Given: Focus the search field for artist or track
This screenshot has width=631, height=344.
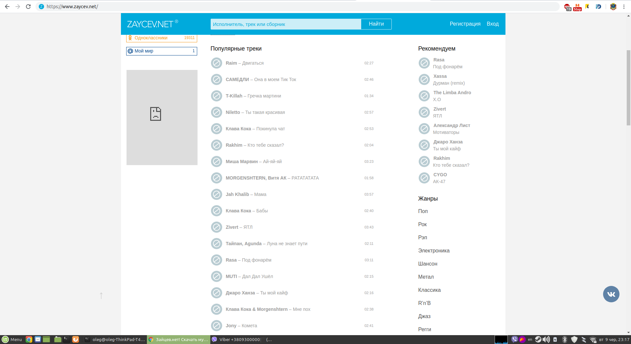Looking at the screenshot, I should (286, 24).
